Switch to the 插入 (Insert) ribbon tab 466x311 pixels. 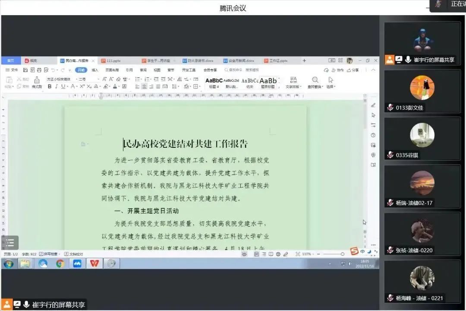[x=95, y=70]
